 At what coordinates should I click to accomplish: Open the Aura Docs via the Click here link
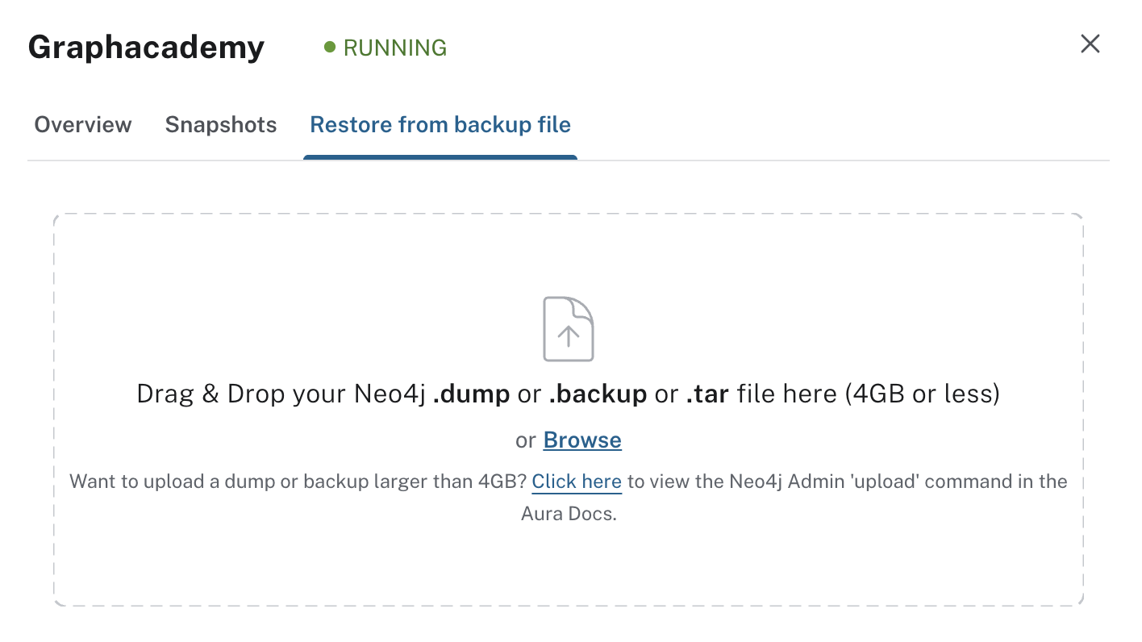[x=576, y=481]
